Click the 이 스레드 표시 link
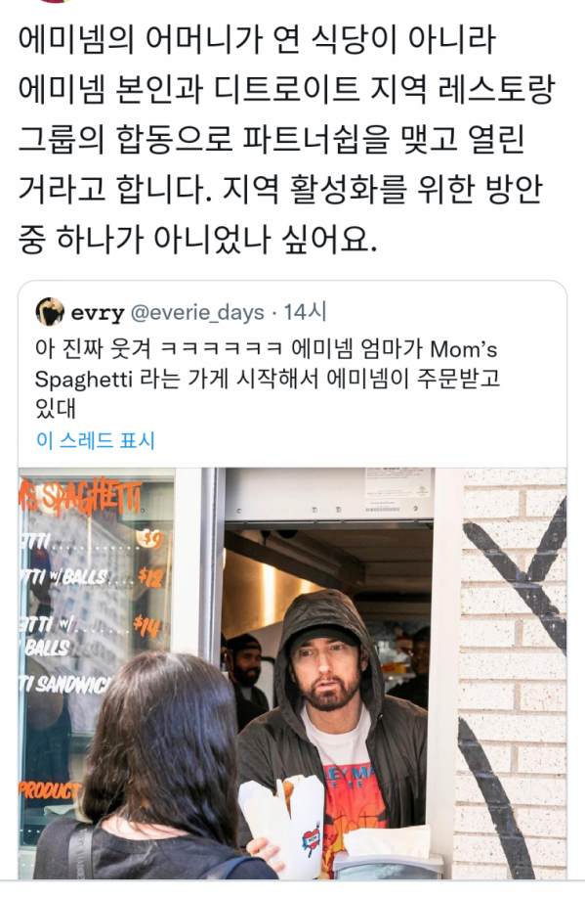The image size is (585, 898). tap(96, 440)
